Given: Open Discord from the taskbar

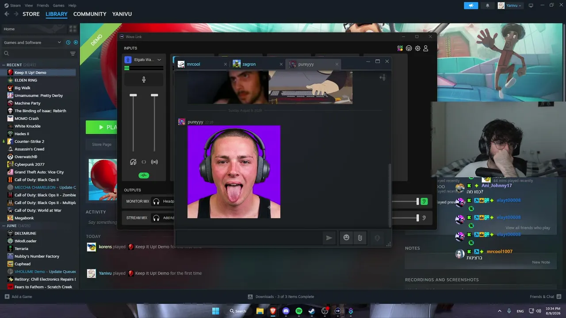Looking at the screenshot, I should [x=286, y=311].
